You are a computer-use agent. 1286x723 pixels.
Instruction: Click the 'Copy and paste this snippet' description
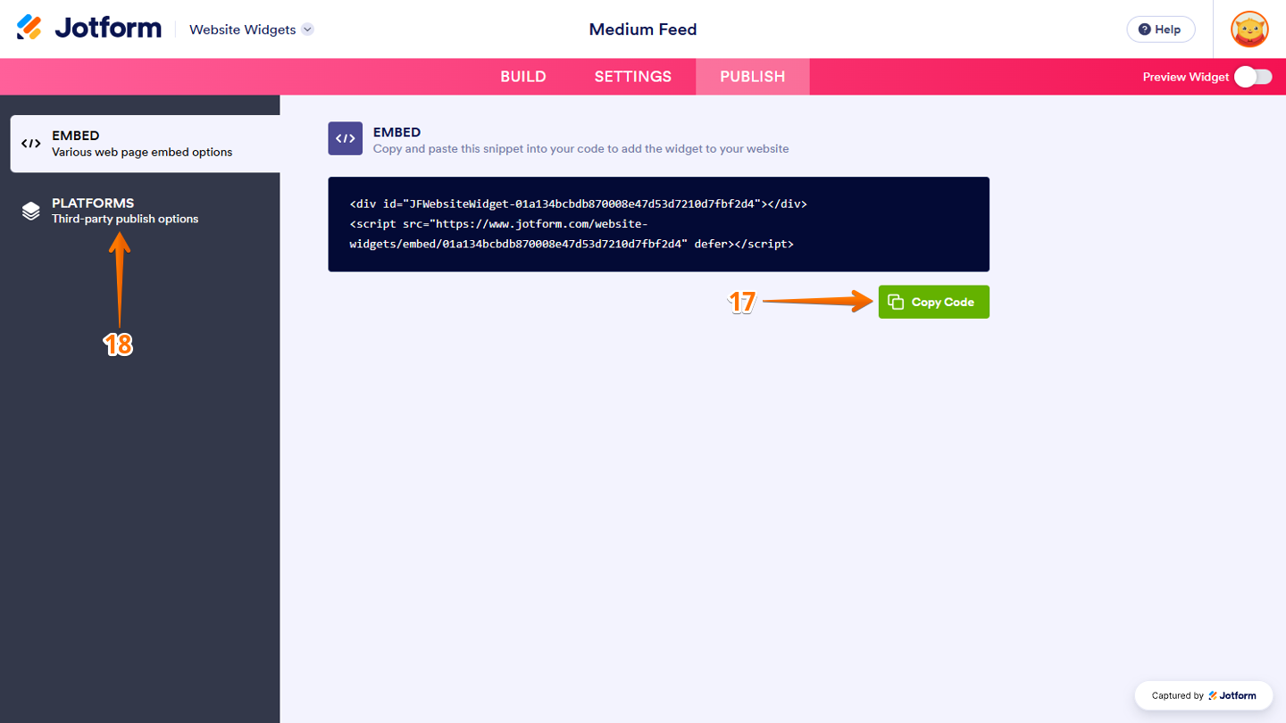[x=581, y=149]
